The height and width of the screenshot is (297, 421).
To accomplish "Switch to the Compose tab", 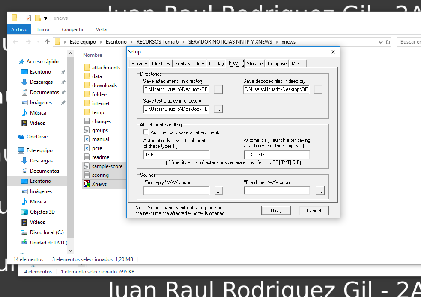I will coord(277,64).
